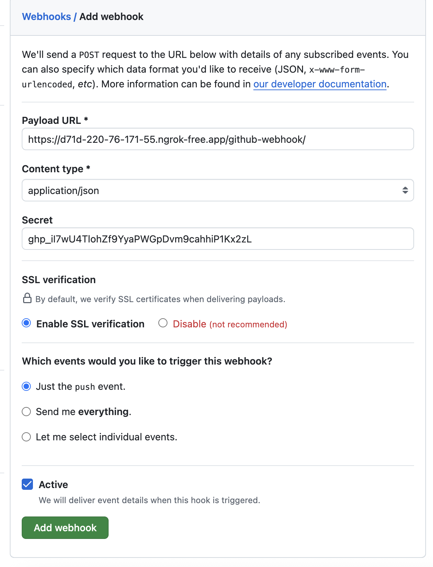The width and height of the screenshot is (433, 567).
Task: Focus the Secret input field
Action: (218, 239)
